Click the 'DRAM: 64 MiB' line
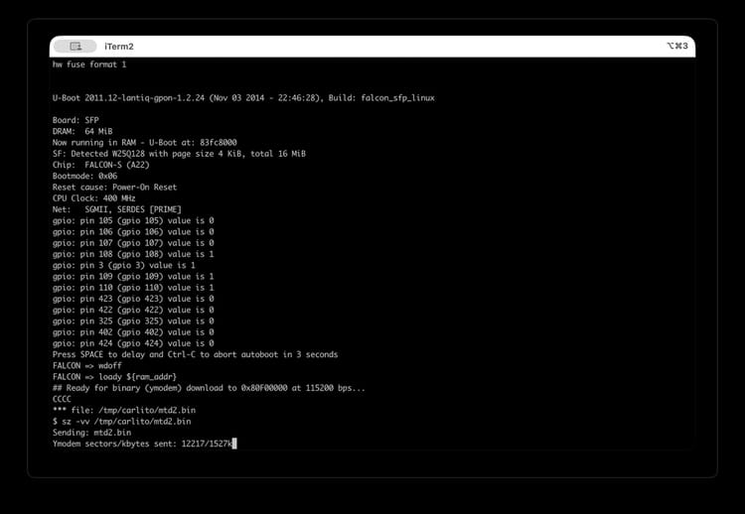 pos(82,131)
